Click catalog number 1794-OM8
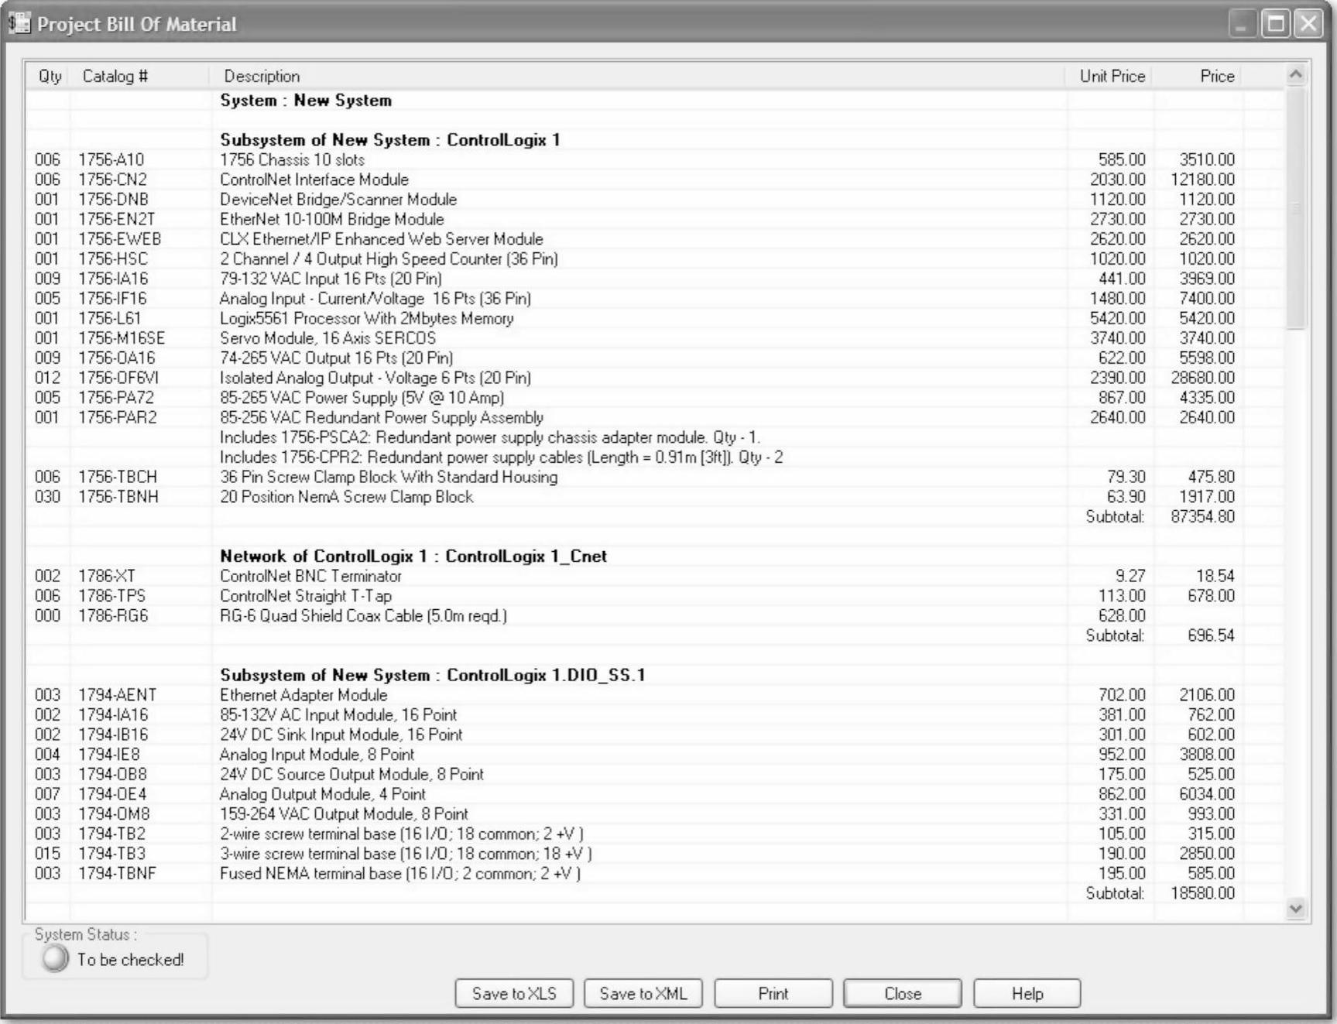The image size is (1337, 1024). coord(114,814)
